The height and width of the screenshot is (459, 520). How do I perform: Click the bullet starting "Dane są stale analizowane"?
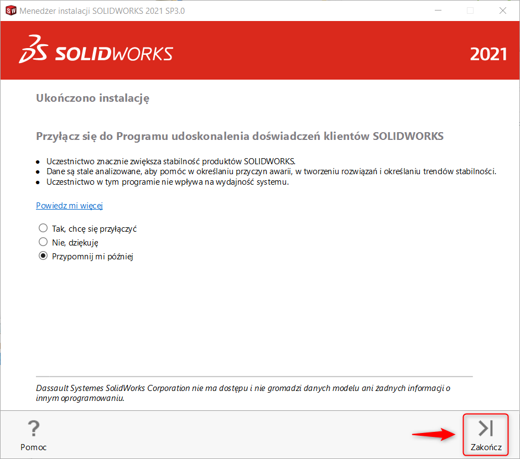[271, 171]
